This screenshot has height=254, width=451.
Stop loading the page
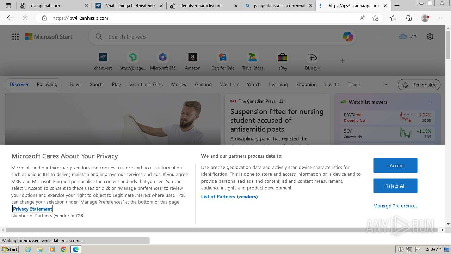25,18
